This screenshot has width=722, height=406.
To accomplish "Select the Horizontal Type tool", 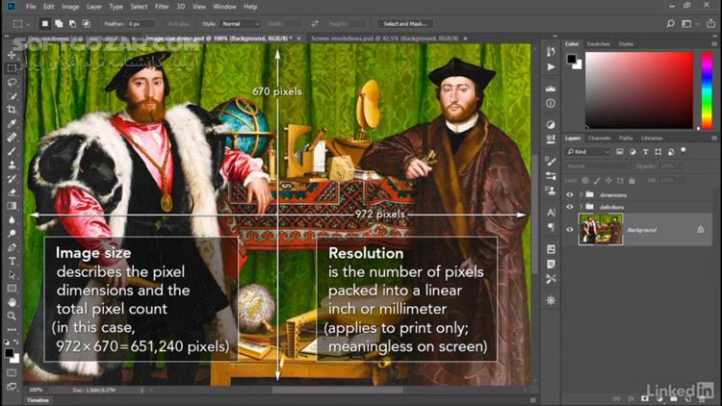I will [x=12, y=261].
